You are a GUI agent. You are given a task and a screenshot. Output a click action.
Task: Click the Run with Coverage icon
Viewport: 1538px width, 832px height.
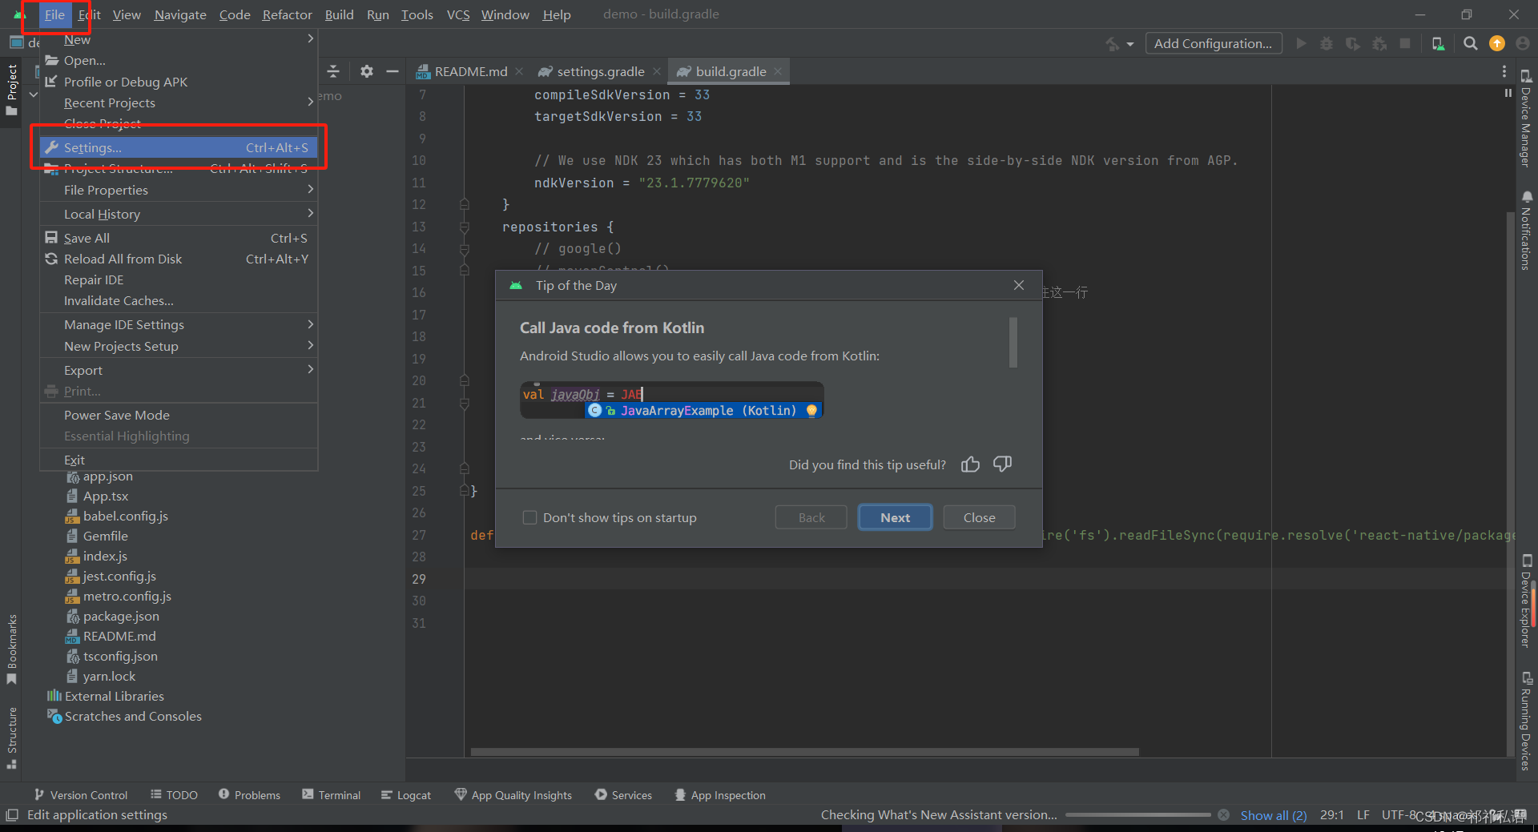1353,43
